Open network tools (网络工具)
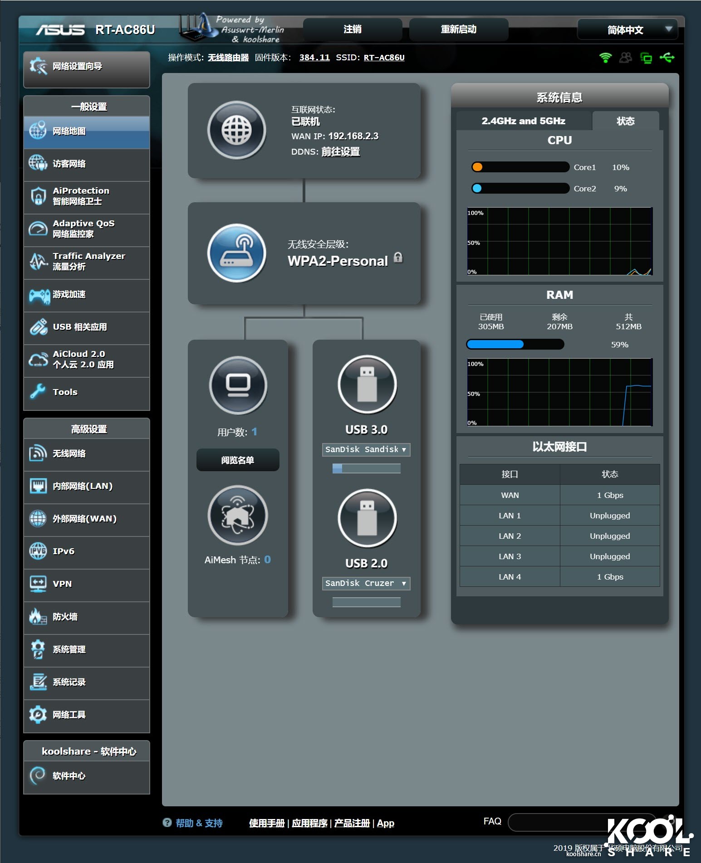Viewport: 701px width, 863px height. (x=87, y=715)
